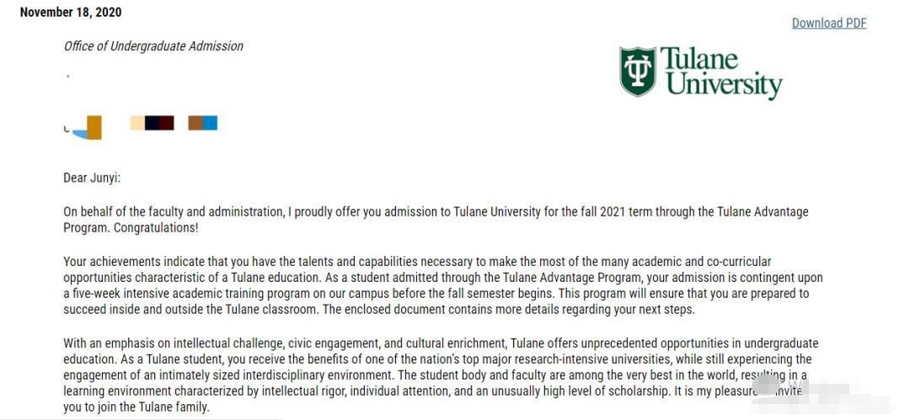Screen dimensions: 910x420
Task: Click the Dear Junyi salutation
Action: 92,178
